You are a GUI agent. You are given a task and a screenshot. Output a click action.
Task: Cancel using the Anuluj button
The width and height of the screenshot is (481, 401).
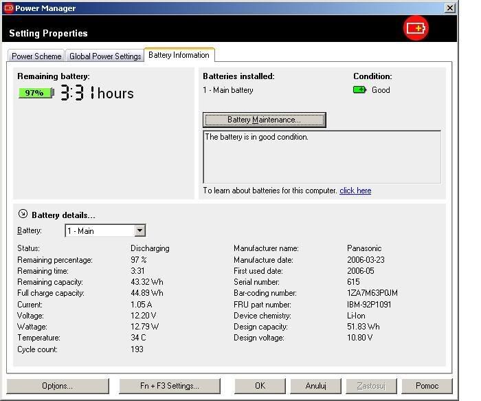315,386
